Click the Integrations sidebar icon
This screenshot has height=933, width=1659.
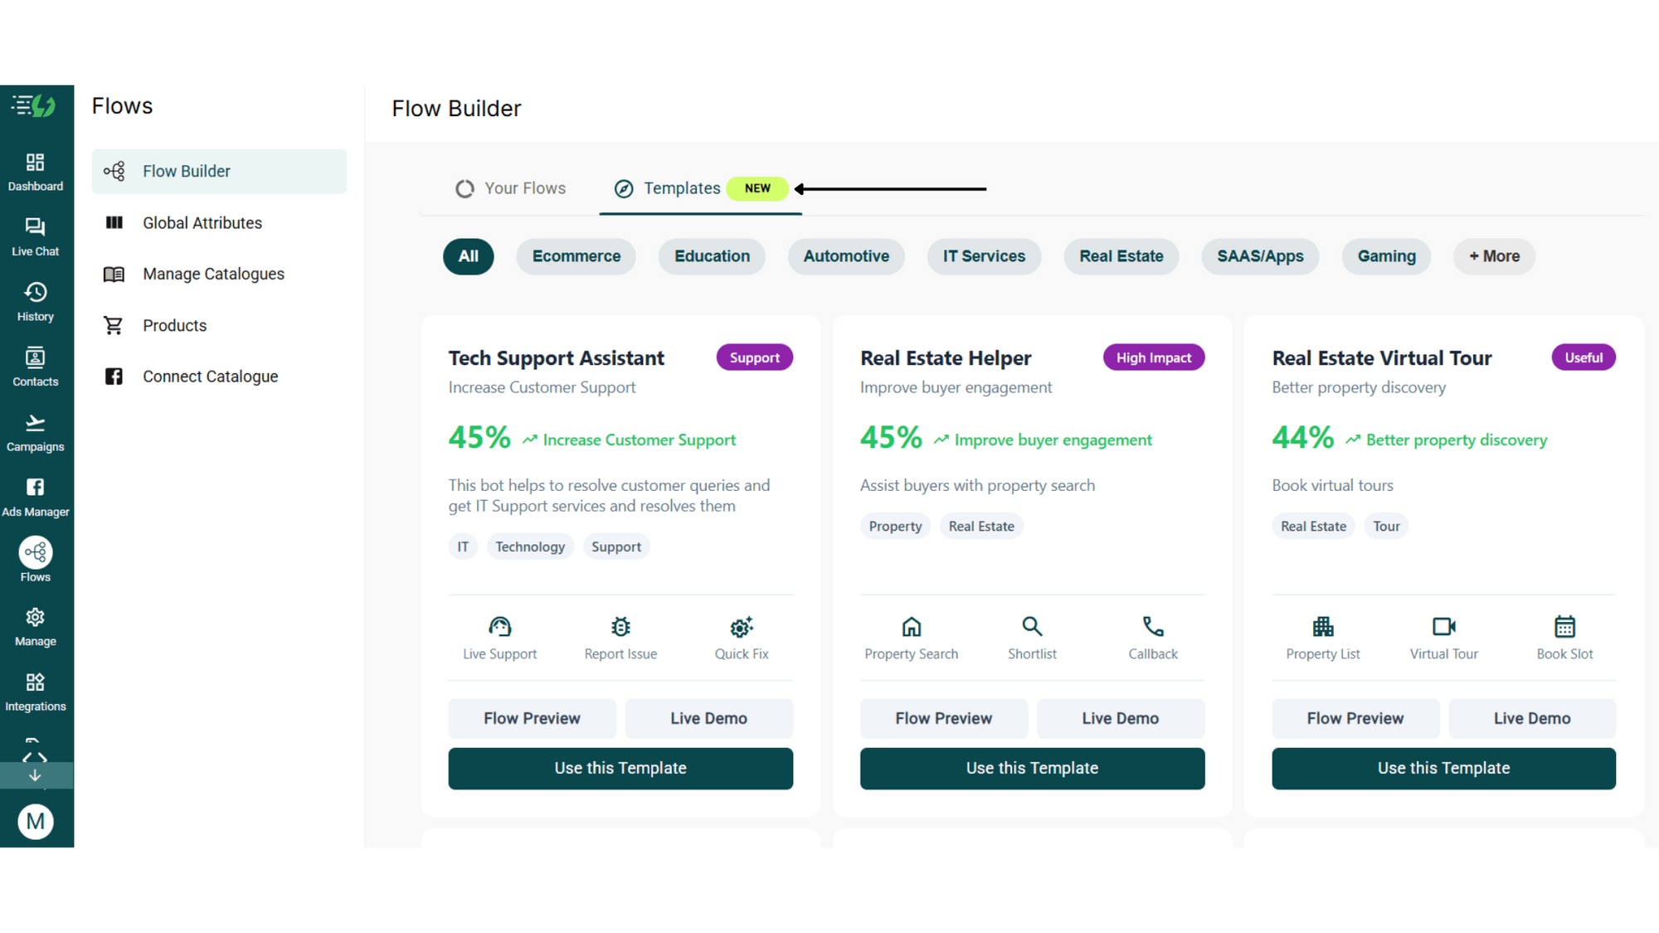(36, 692)
